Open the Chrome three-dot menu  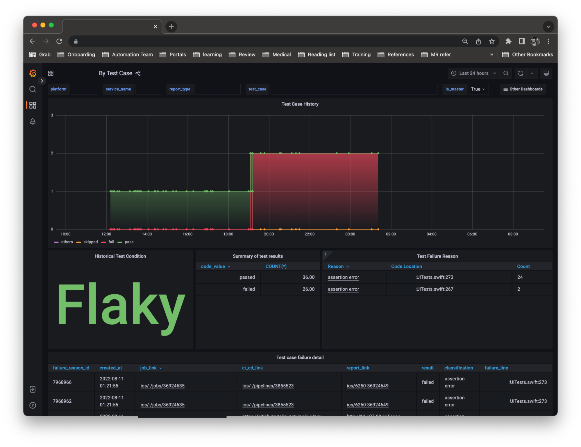(x=548, y=41)
